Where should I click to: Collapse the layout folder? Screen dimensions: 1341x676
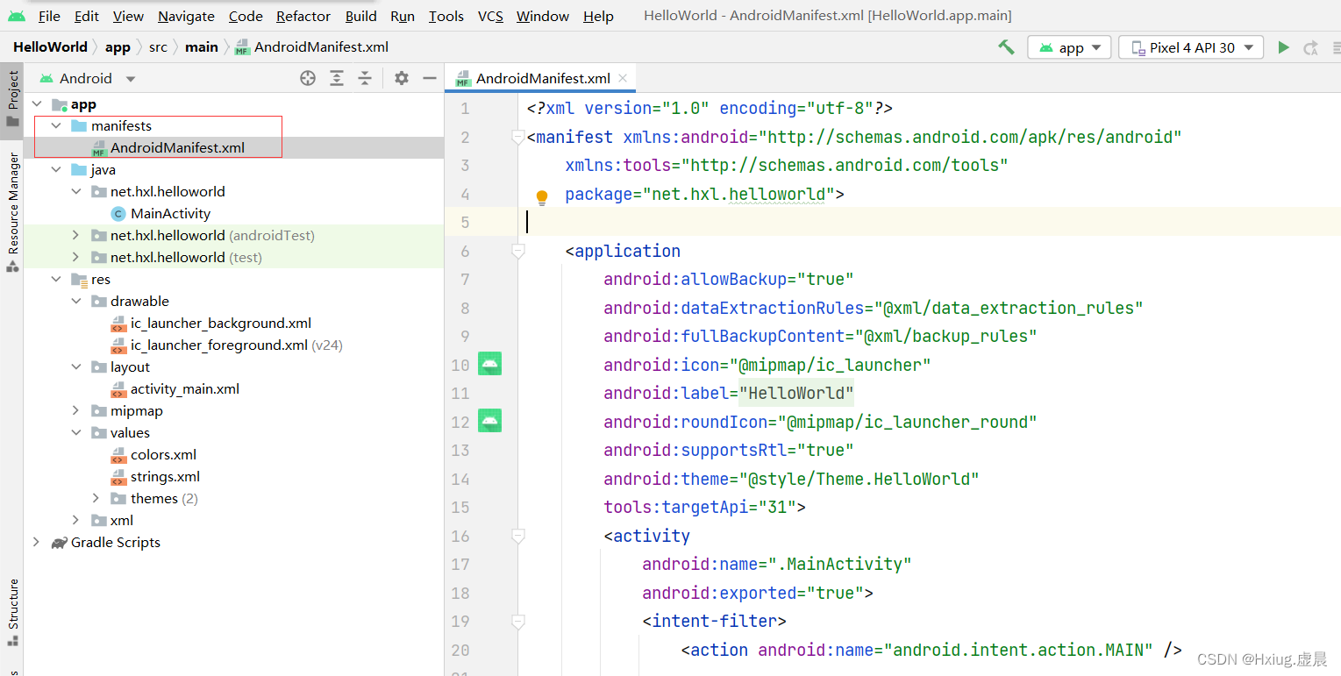76,367
